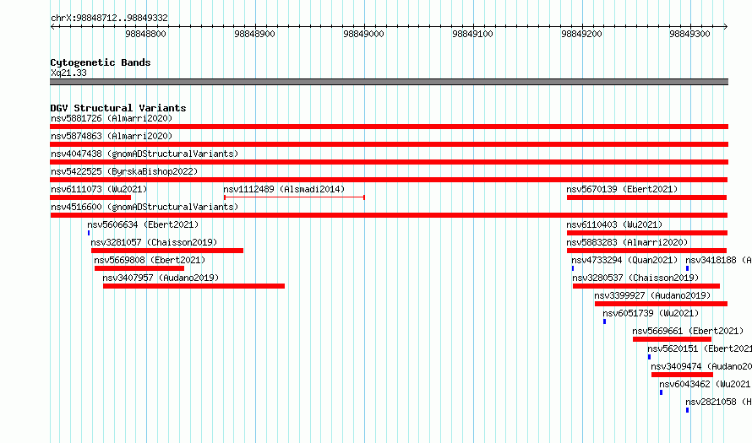Screen dimensions: 752x443
Task: Select the nsv2821058 label
Action: pos(718,402)
